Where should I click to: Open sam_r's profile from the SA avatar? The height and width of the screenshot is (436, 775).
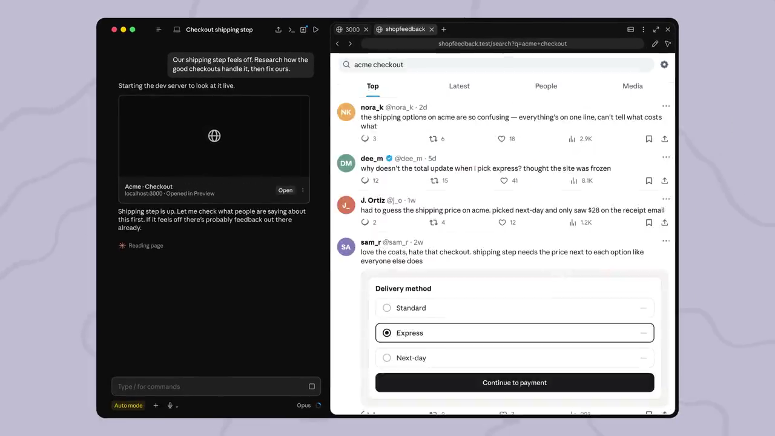346,246
